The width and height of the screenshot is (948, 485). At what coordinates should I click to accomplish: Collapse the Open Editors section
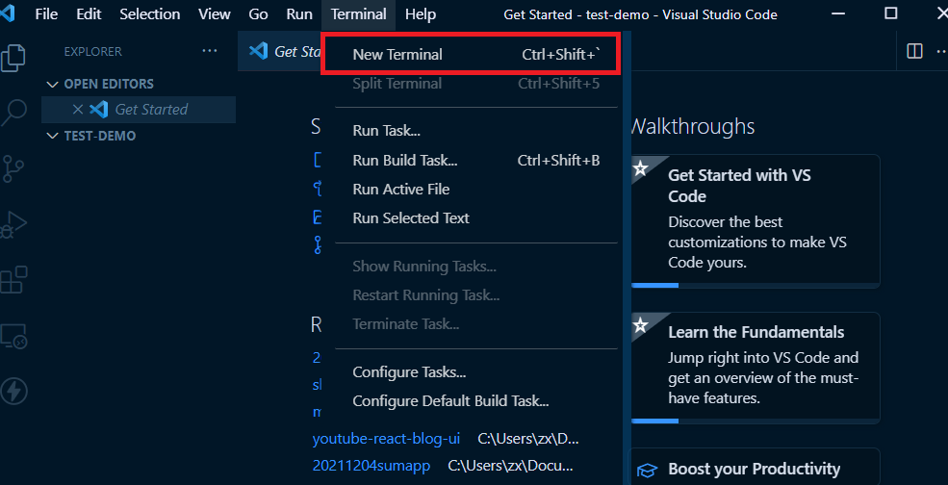[x=53, y=84]
